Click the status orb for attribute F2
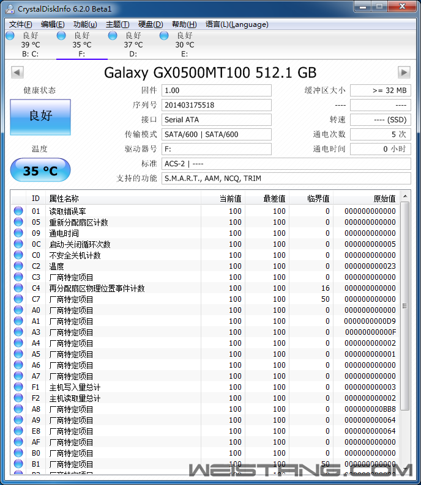Image resolution: width=421 pixels, height=485 pixels. coord(18,398)
